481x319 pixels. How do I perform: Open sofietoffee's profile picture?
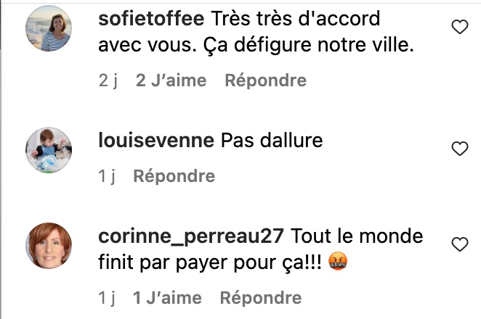pos(49,28)
